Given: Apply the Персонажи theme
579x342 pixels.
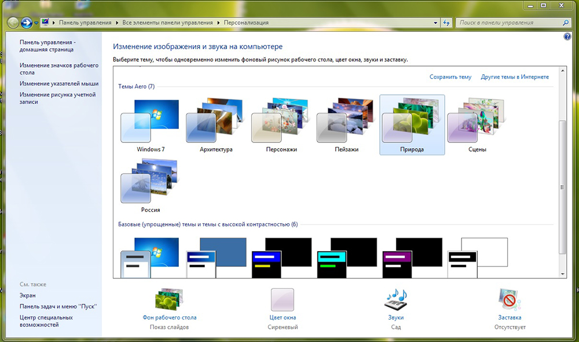Looking at the screenshot, I should click(x=281, y=124).
